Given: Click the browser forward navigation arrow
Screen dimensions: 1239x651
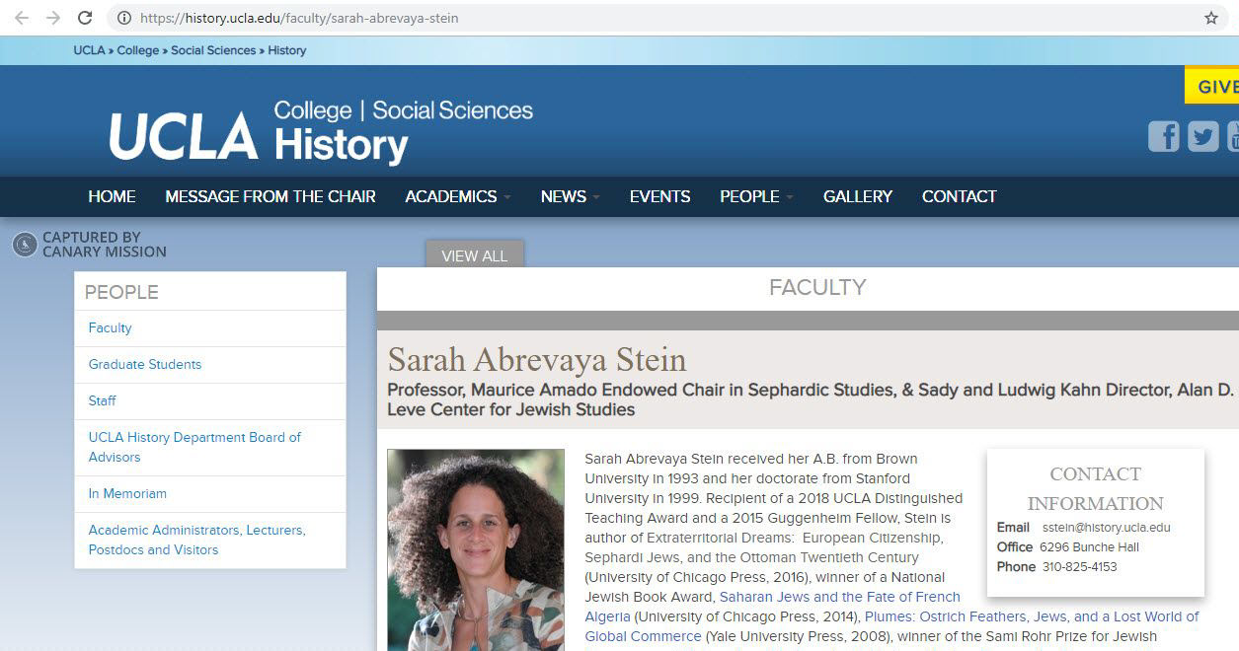Looking at the screenshot, I should (52, 17).
